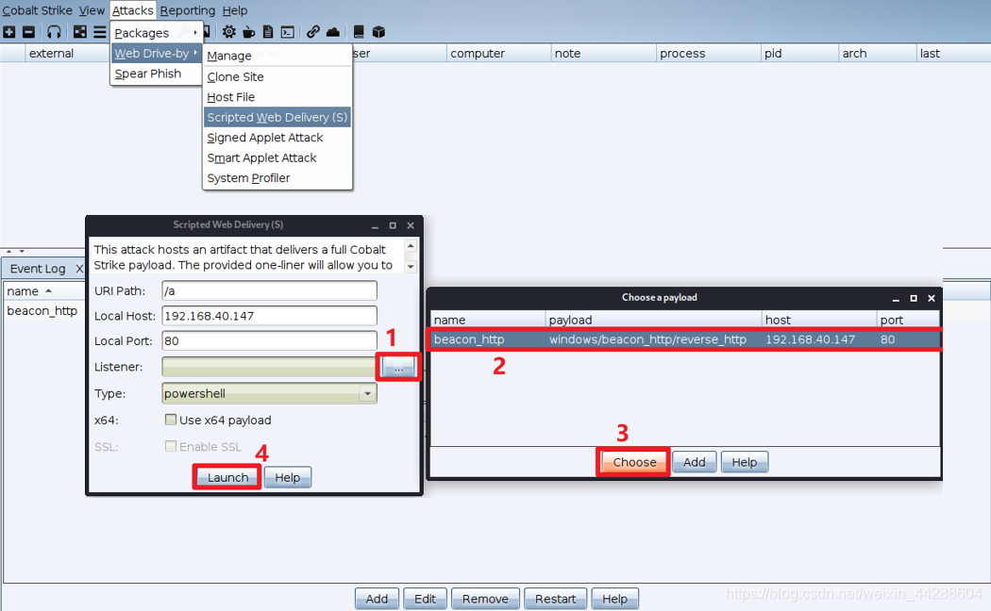The height and width of the screenshot is (611, 991).
Task: Click the disconnect minus icon in toolbar
Action: coord(28,32)
